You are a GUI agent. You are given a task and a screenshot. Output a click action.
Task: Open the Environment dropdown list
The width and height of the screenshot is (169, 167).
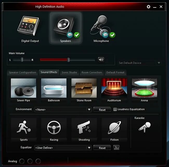63,110
